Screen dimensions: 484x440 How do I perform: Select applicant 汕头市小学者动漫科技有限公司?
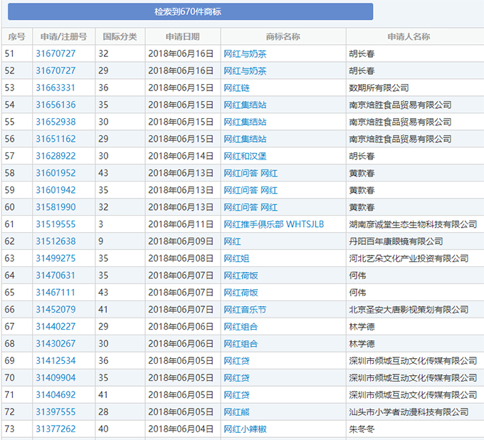409,412
